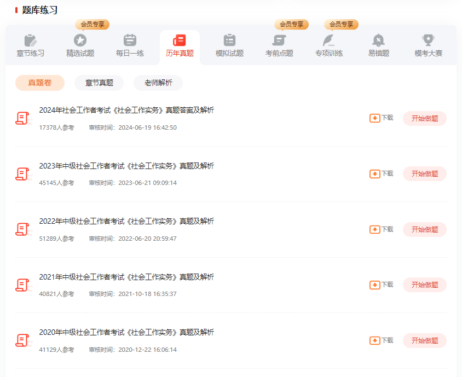Start 开始做题 for 2024年 exam
This screenshot has width=462, height=377.
pos(425,118)
